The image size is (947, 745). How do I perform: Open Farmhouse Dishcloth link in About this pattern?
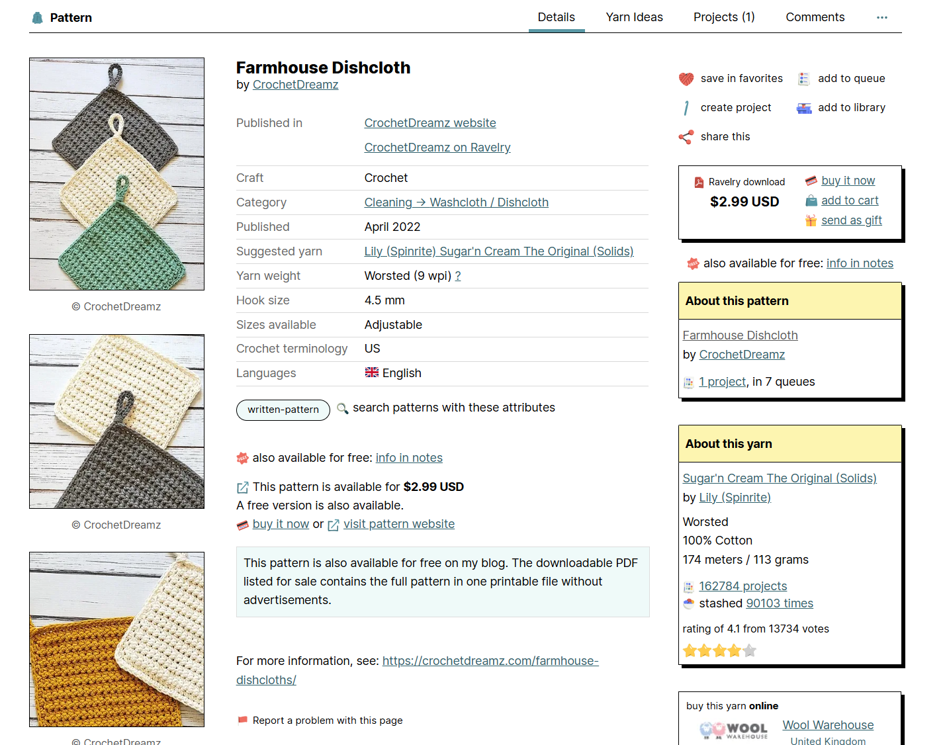741,335
